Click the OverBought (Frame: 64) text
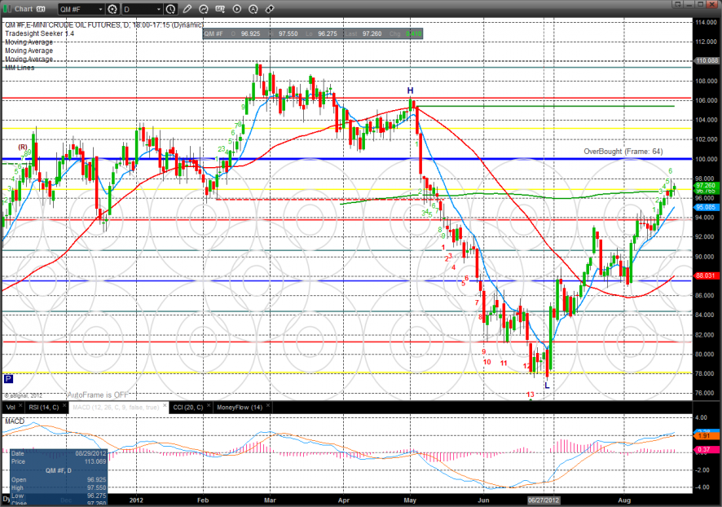Viewport: 722px width, 507px height. point(623,152)
